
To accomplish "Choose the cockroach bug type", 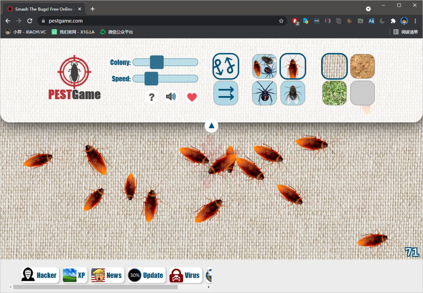I will 293,66.
